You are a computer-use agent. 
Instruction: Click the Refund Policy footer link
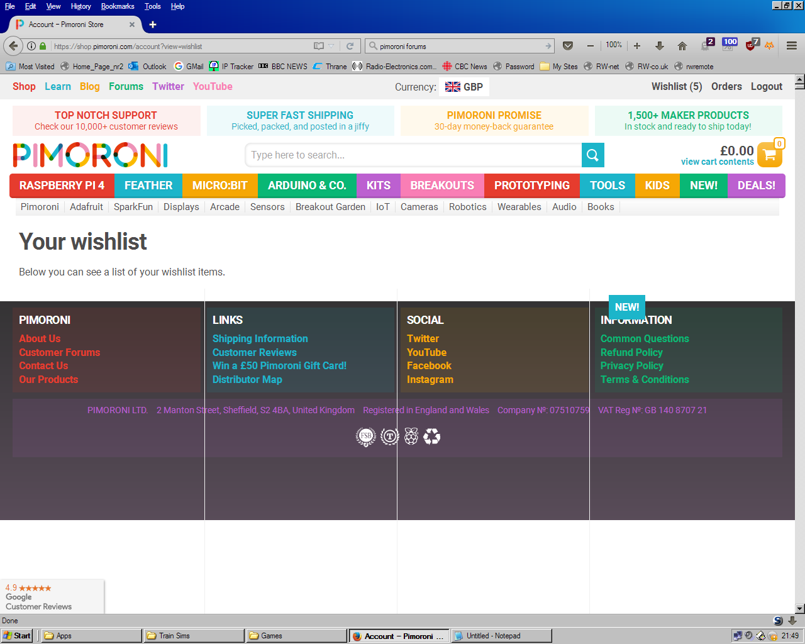(631, 352)
